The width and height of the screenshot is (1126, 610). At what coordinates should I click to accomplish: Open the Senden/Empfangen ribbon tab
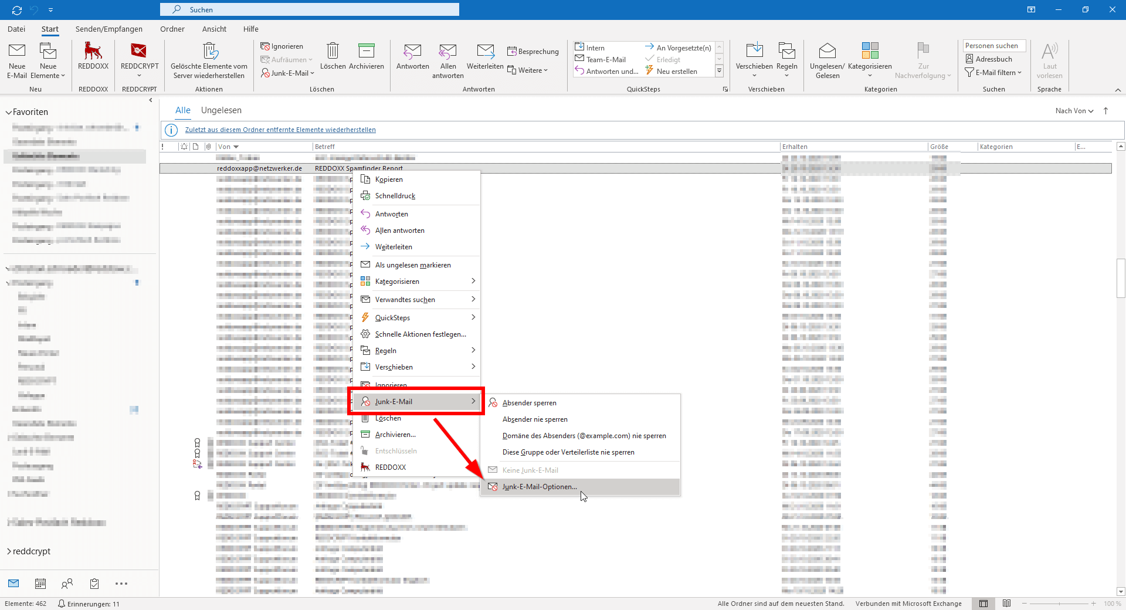(x=108, y=29)
